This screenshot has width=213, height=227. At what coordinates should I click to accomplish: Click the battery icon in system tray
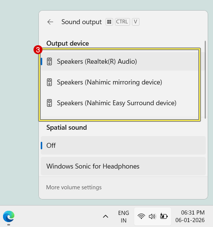coord(164,216)
